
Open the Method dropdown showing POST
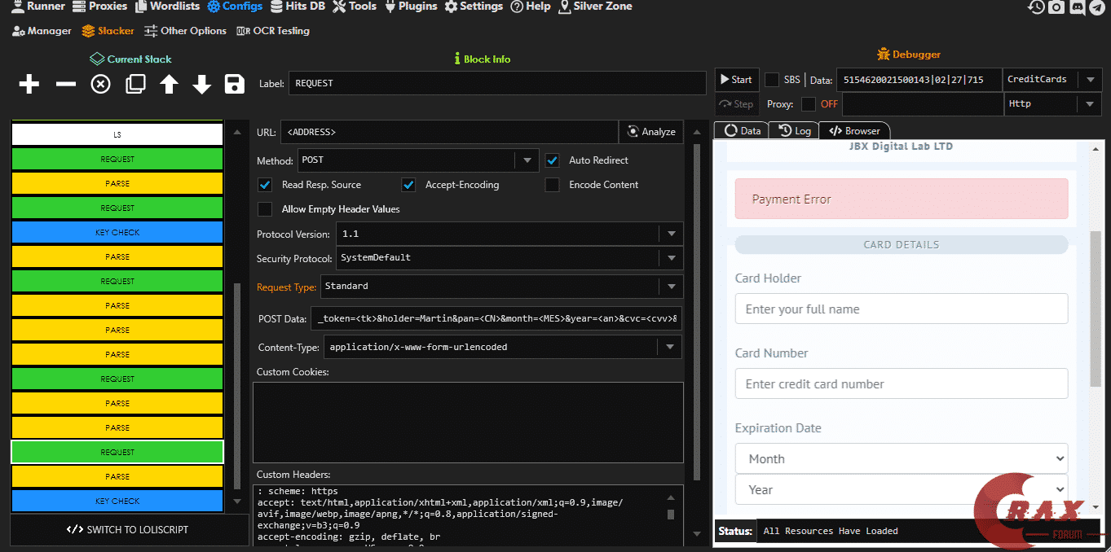527,160
